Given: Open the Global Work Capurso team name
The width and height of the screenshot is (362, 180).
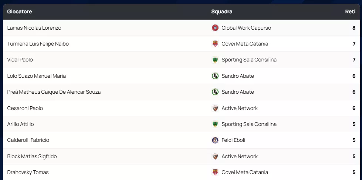Looking at the screenshot, I should point(246,28).
